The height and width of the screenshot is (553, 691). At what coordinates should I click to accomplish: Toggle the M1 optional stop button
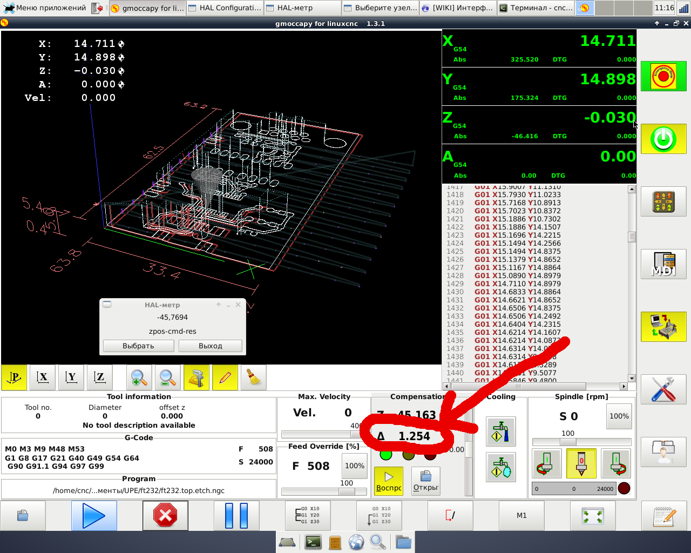coord(521,516)
